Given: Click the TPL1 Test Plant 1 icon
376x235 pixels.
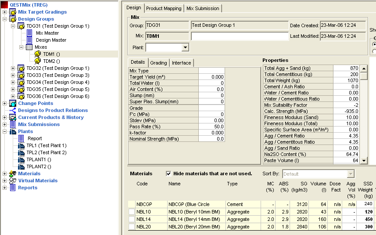Looking at the screenshot, I should (21, 145).
